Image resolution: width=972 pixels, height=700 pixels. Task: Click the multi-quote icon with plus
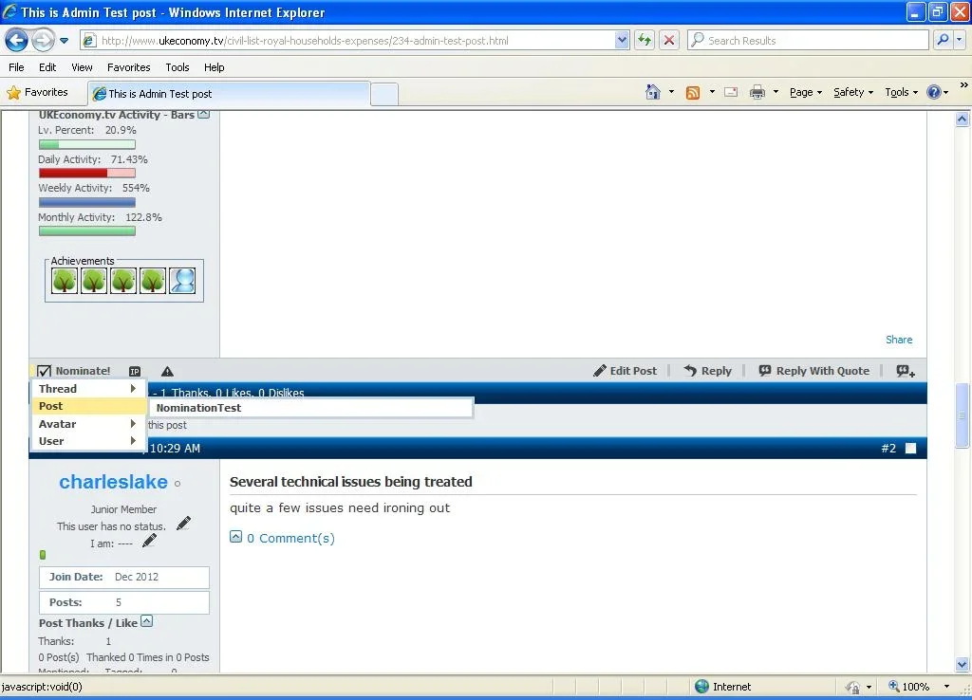pyautogui.click(x=905, y=371)
